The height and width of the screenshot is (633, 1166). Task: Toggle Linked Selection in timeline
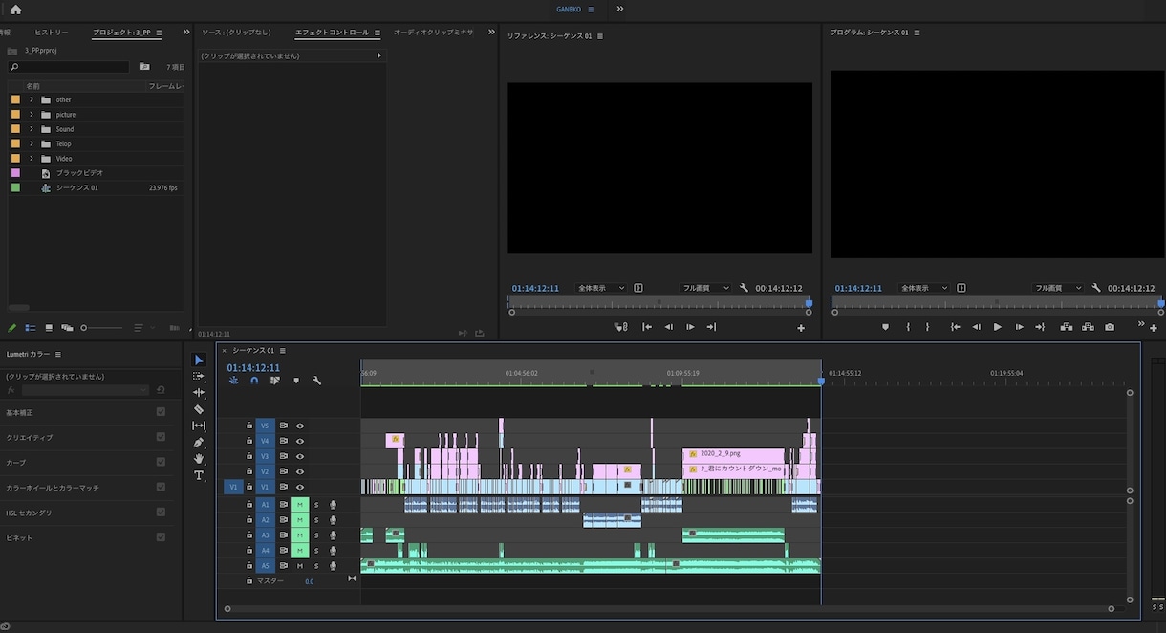click(275, 381)
